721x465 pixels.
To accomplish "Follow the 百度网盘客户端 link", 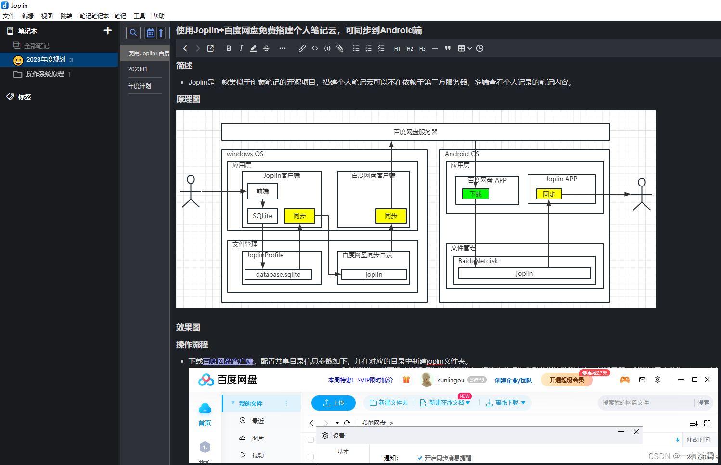I will [x=228, y=361].
